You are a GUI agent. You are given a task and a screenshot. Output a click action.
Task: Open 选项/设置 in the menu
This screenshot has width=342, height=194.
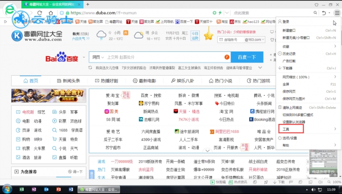(x=308, y=138)
